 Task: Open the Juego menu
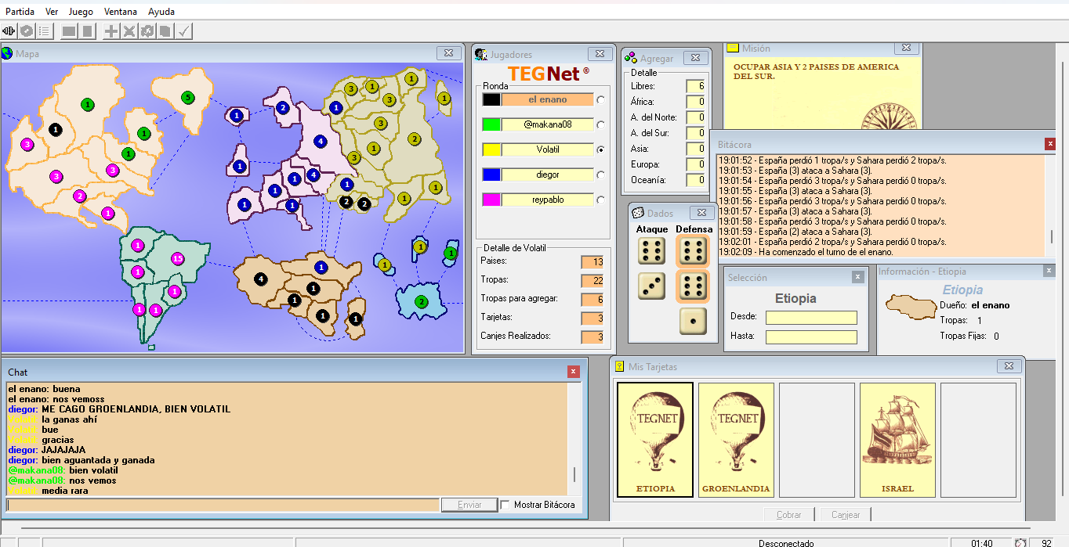81,12
